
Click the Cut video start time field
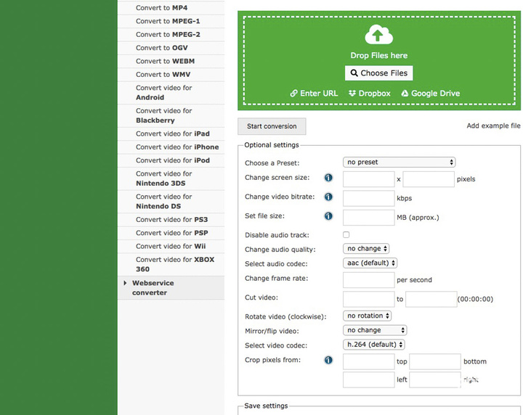tap(368, 299)
